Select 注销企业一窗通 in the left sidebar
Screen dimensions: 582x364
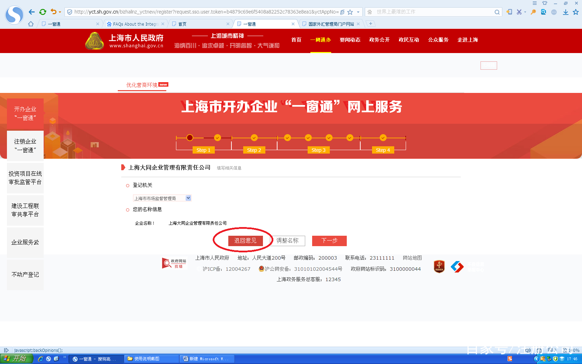25,146
